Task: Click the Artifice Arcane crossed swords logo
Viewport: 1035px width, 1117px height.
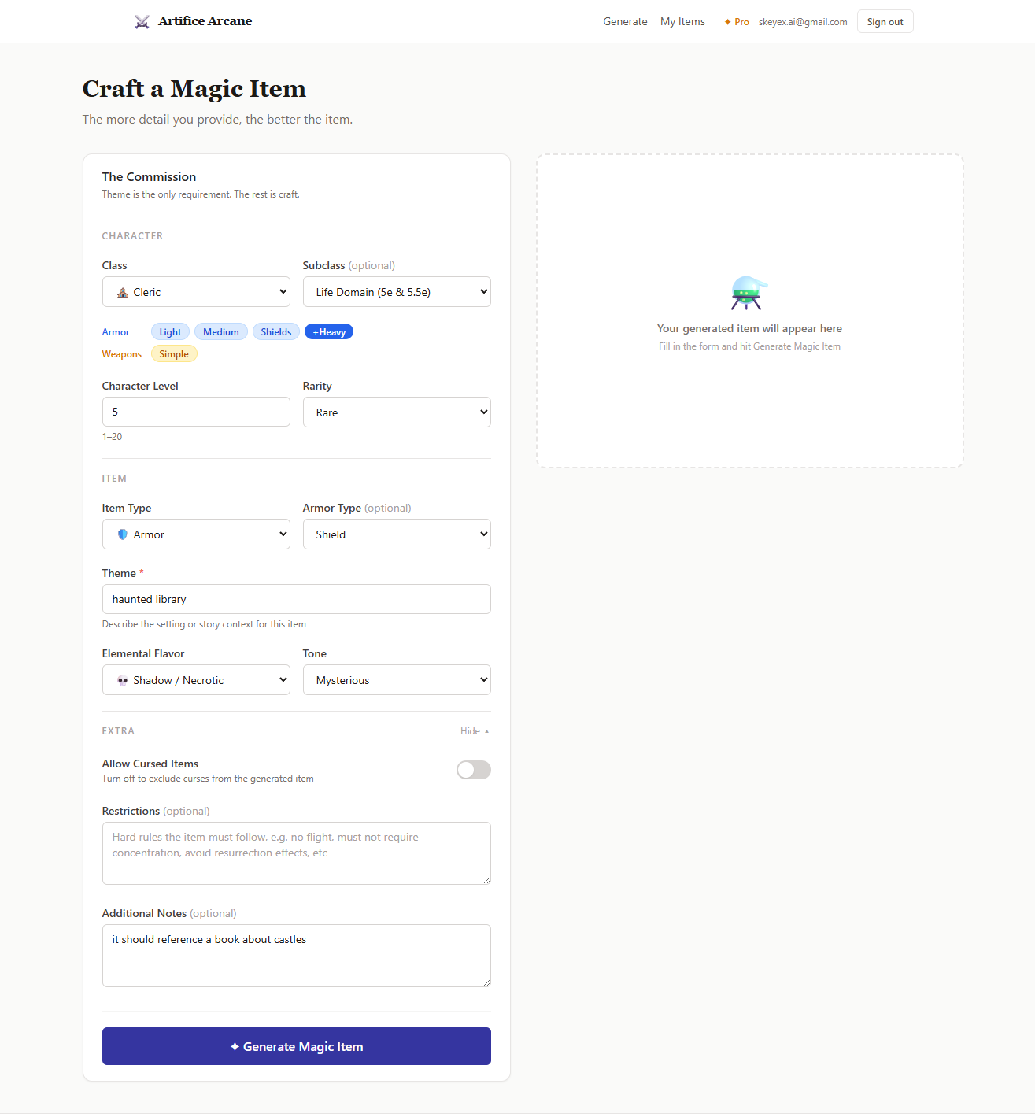Action: (142, 22)
